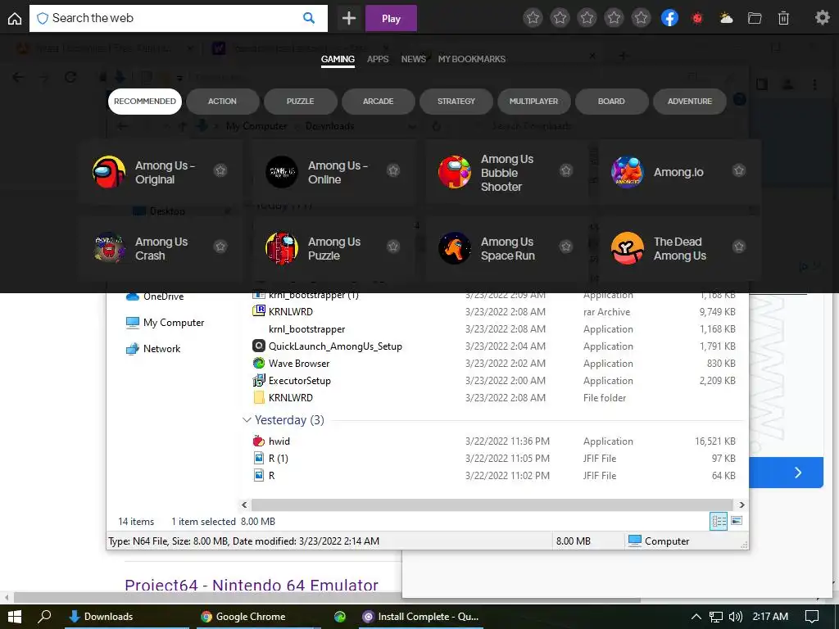Select Network in the explorer sidebar
Screen dimensions: 839x629
click(153, 349)
